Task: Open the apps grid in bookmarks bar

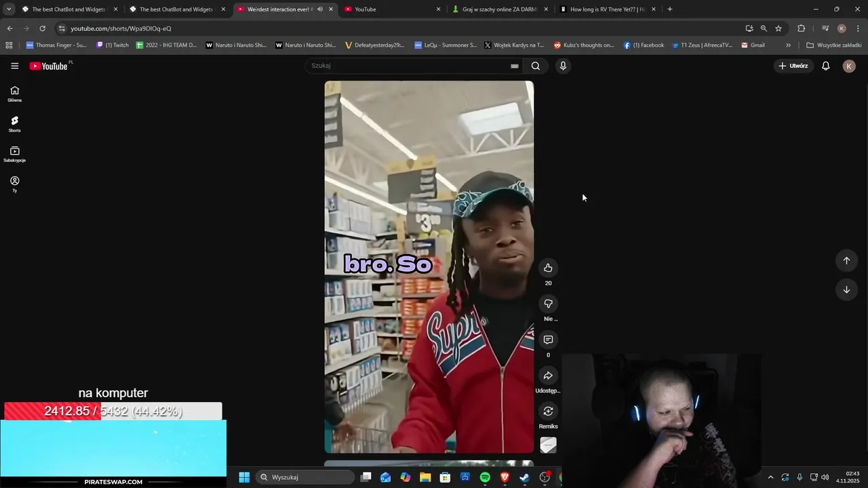Action: point(9,45)
